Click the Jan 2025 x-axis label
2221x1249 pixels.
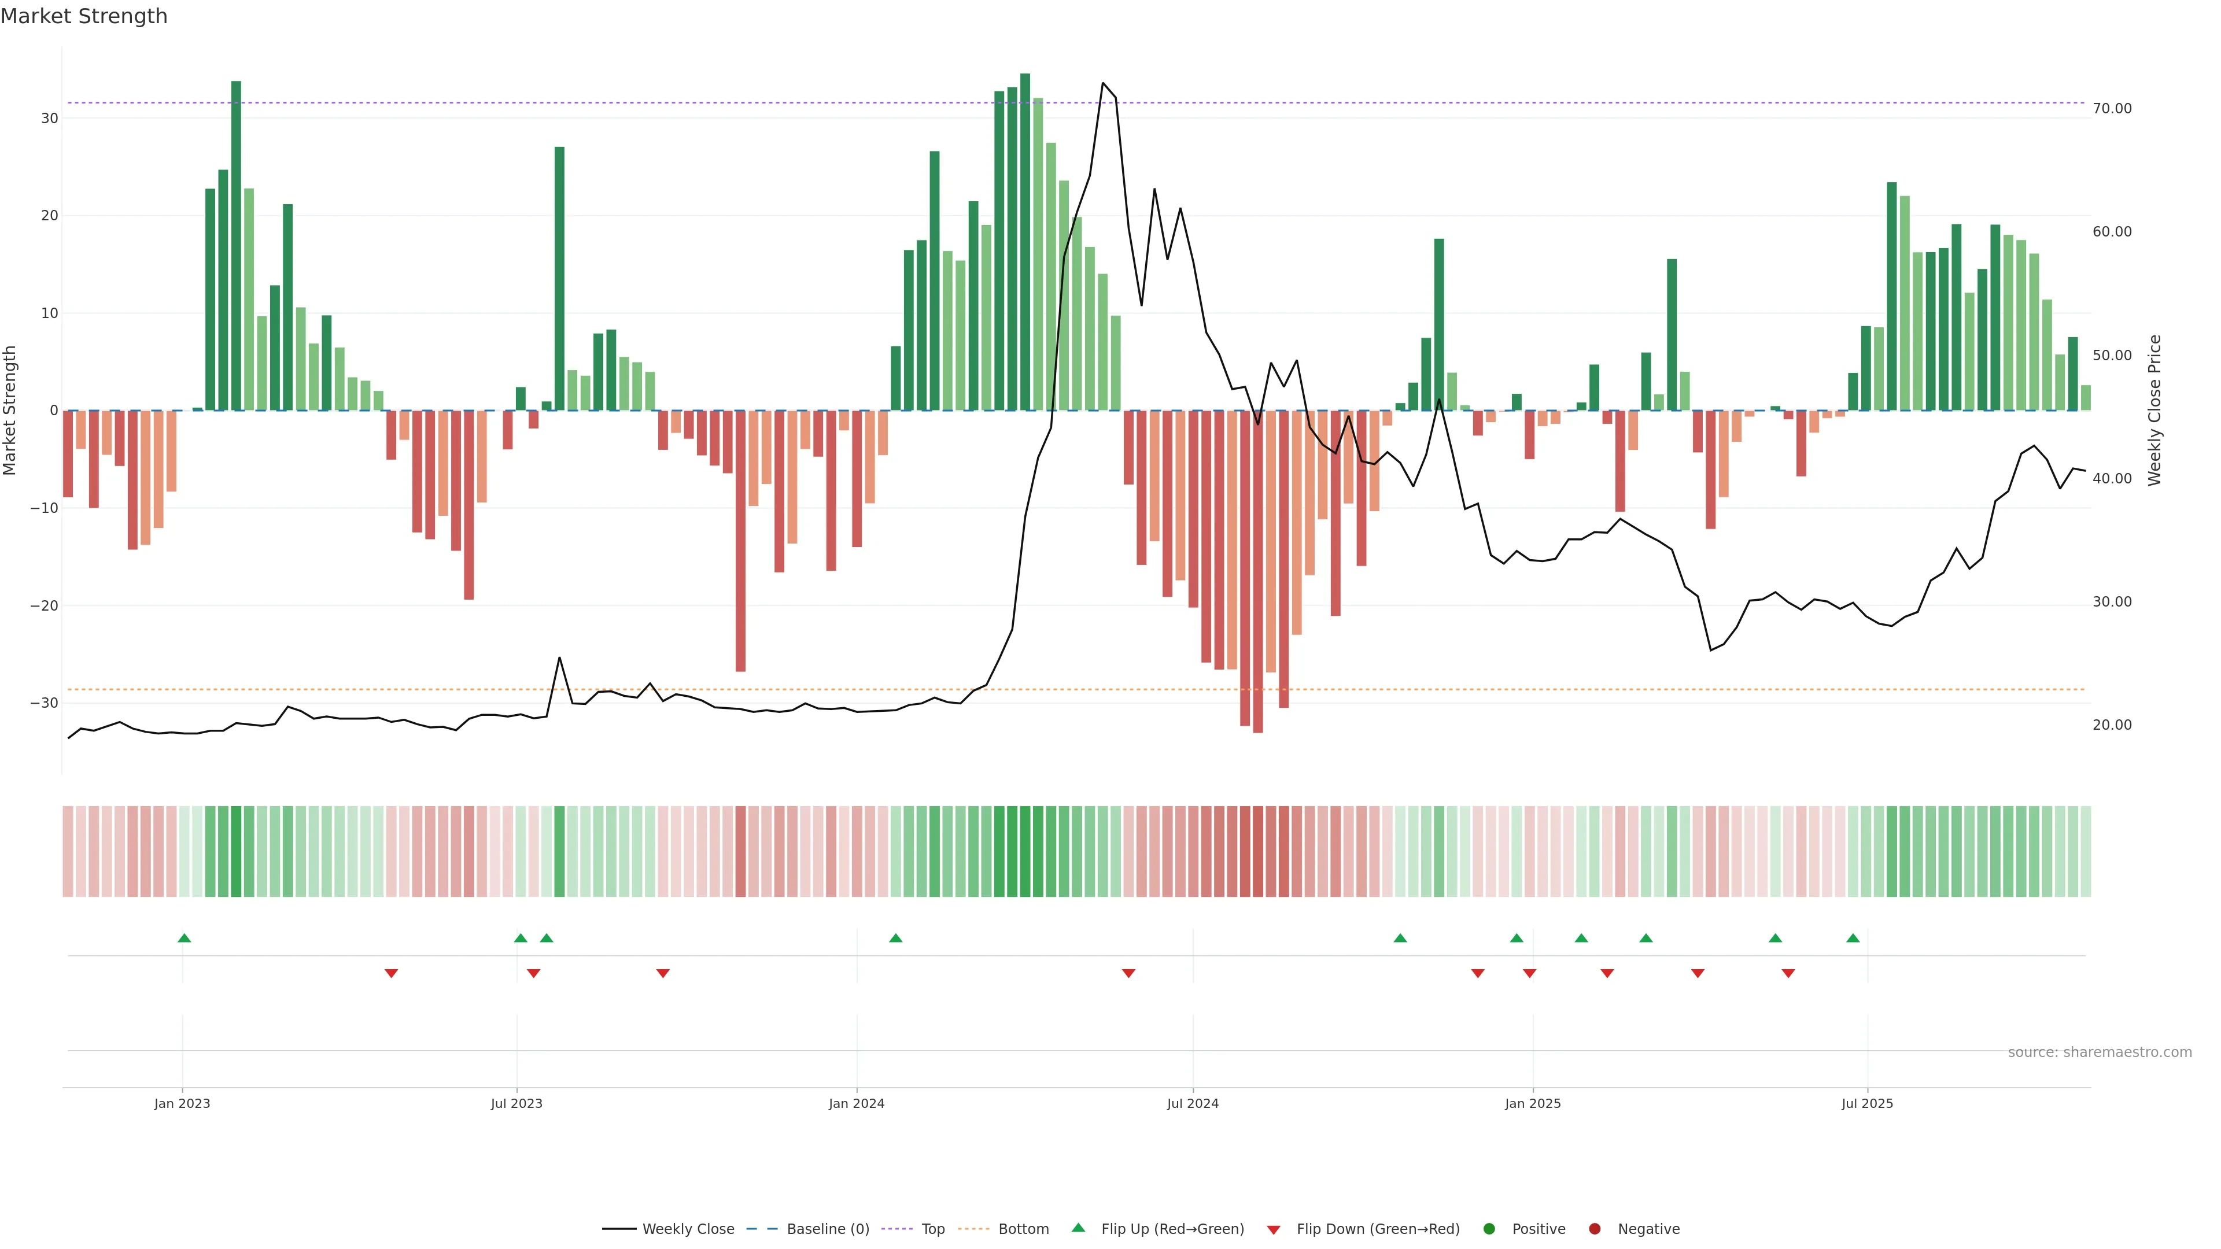[1533, 1103]
